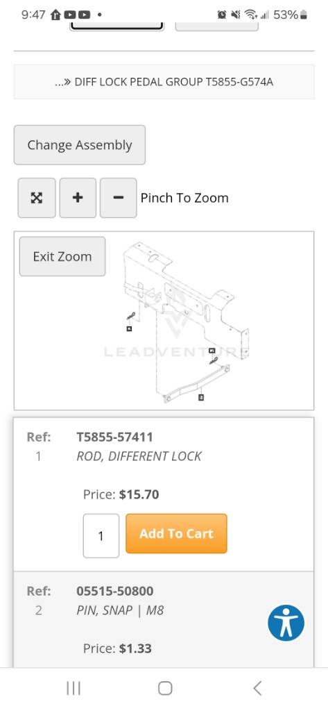The height and width of the screenshot is (711, 328).
Task: Click the Exit Zoom button
Action: (62, 257)
